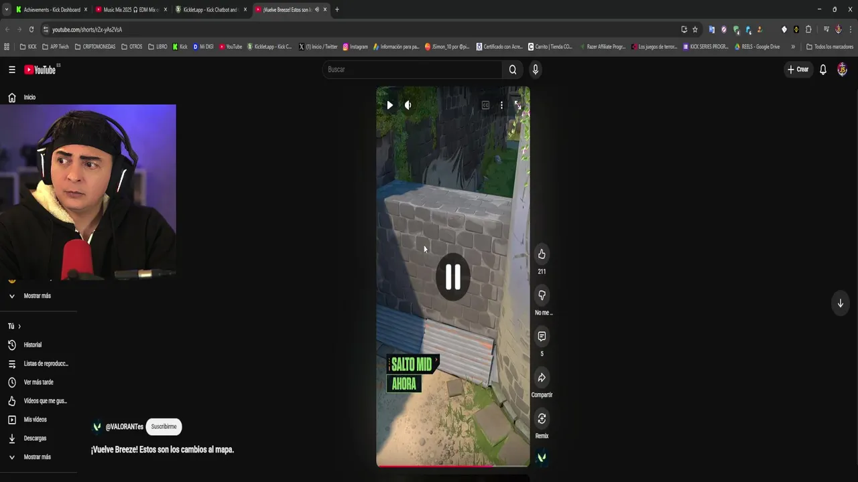This screenshot has height=482, width=858.
Task: Click the play button in Short's top bar
Action: point(389,105)
